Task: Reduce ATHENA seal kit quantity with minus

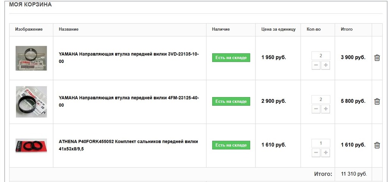Action: [x=316, y=152]
